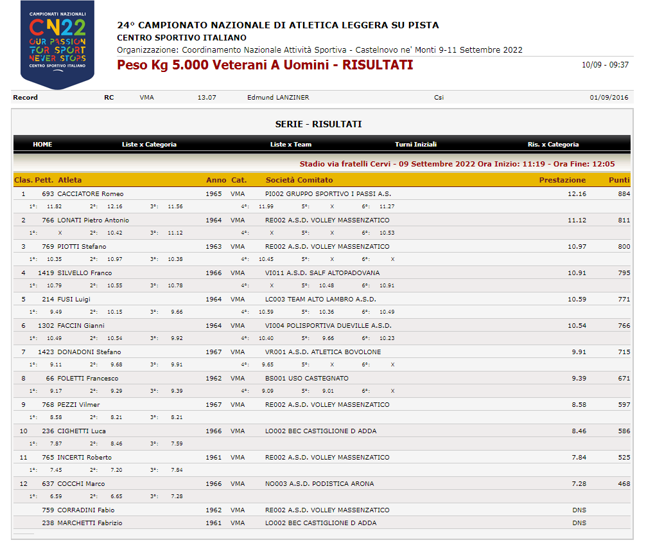Select athlete LONATI Pietro Antonio
This screenshot has height=547, width=646.
[93, 220]
